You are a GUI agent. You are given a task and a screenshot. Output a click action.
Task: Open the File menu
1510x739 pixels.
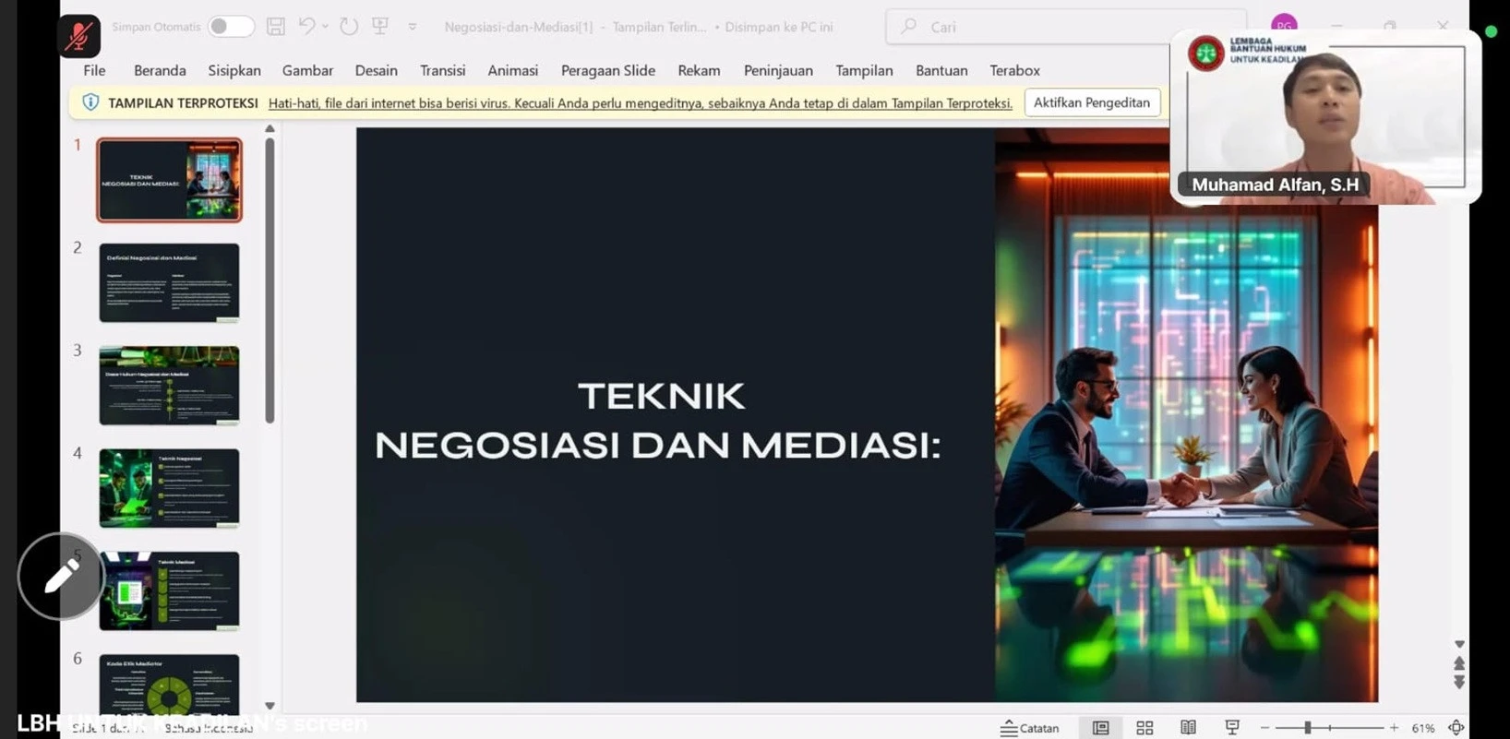94,70
